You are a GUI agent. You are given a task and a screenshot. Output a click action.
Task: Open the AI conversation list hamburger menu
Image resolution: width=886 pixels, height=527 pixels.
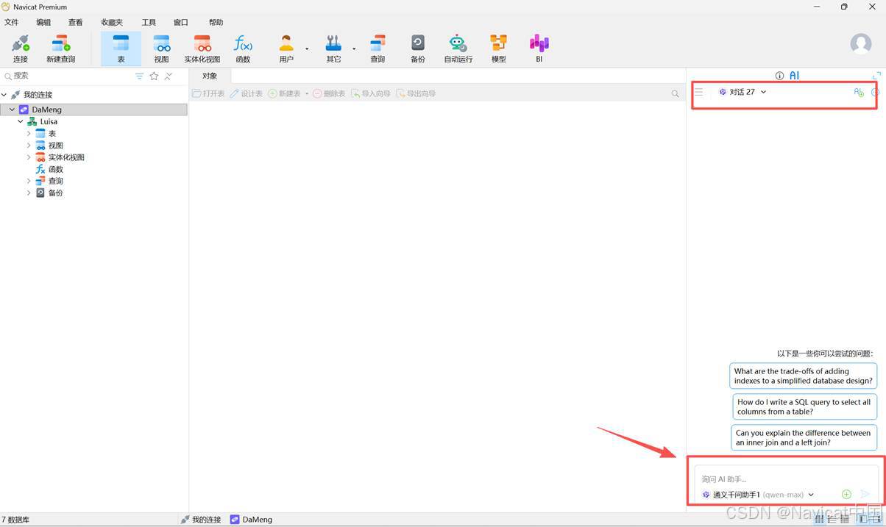coord(698,92)
